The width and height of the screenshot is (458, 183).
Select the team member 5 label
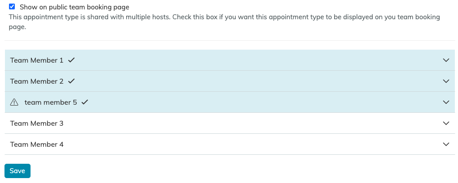(x=51, y=102)
